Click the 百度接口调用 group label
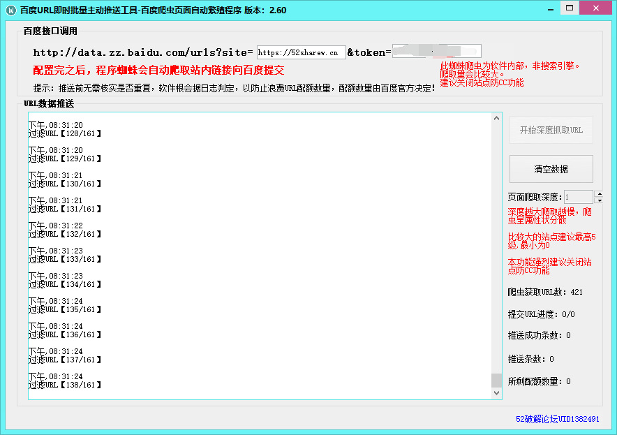Screen dimensions: 617x435 click(x=50, y=31)
